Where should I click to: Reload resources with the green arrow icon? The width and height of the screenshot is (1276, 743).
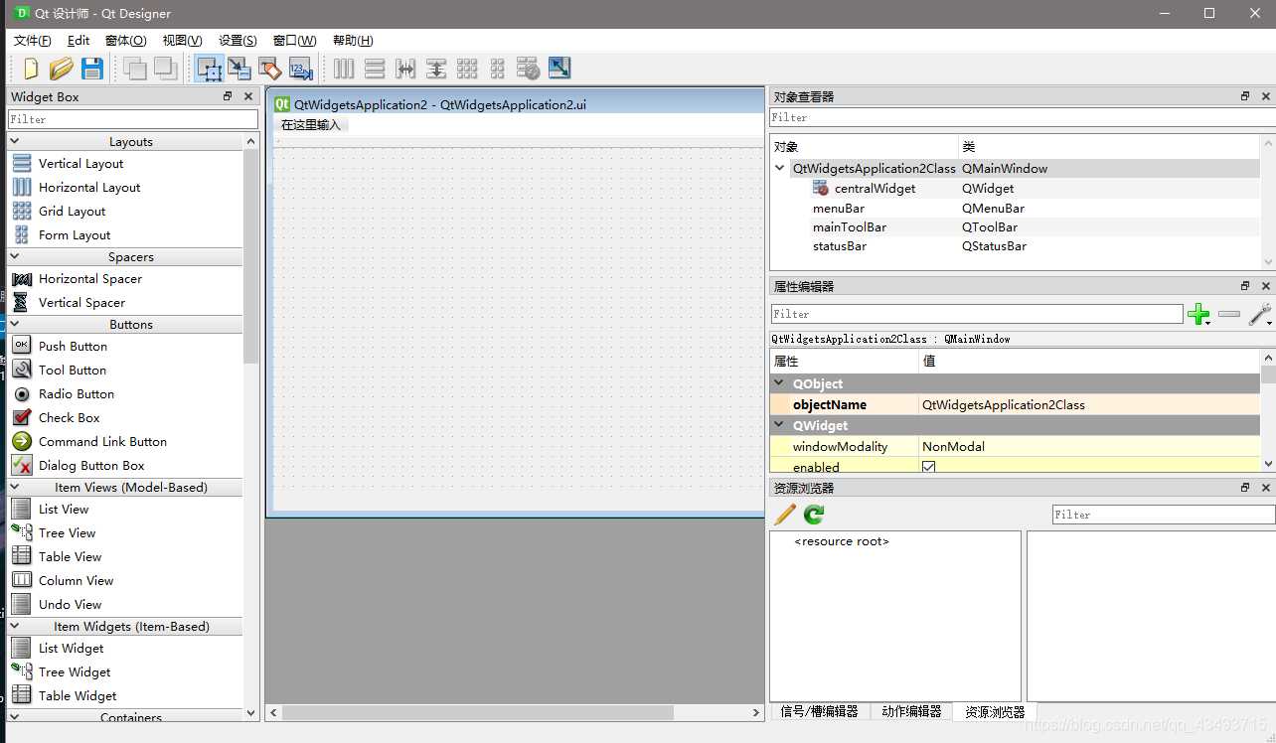pyautogui.click(x=814, y=515)
